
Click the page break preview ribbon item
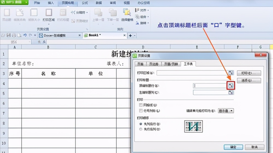(80, 21)
